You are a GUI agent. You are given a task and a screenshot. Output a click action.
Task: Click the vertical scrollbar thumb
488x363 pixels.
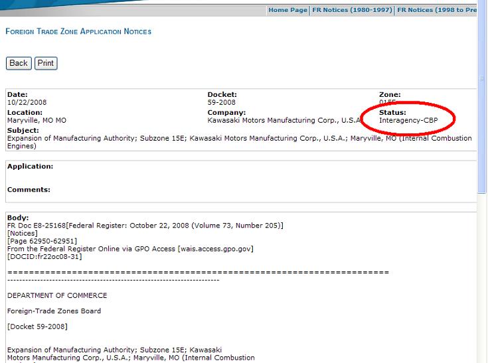482,96
